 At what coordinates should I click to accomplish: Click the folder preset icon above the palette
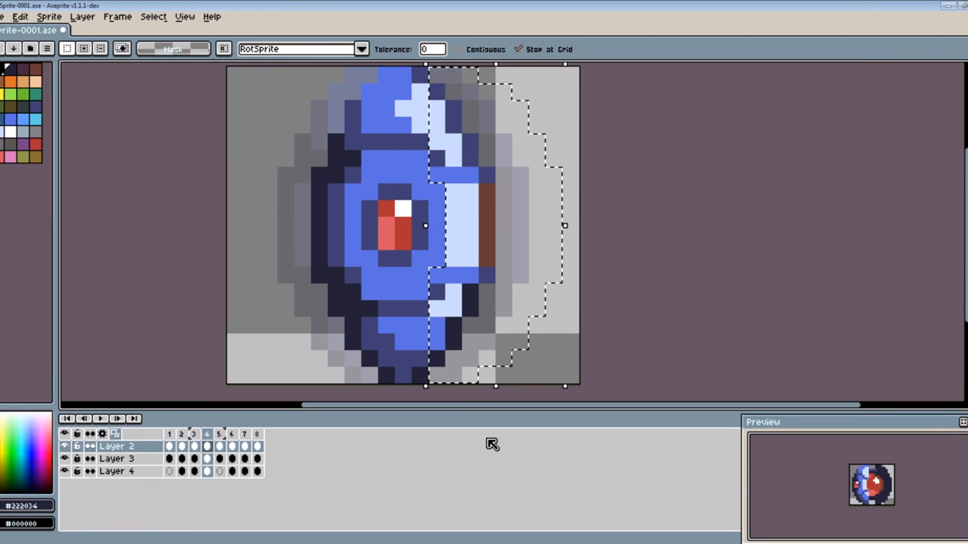pyautogui.click(x=30, y=48)
